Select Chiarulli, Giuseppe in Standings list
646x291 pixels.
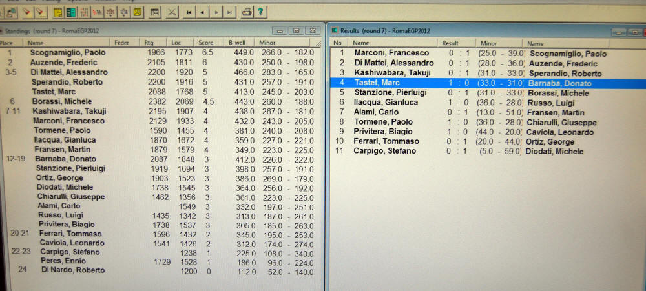point(71,197)
